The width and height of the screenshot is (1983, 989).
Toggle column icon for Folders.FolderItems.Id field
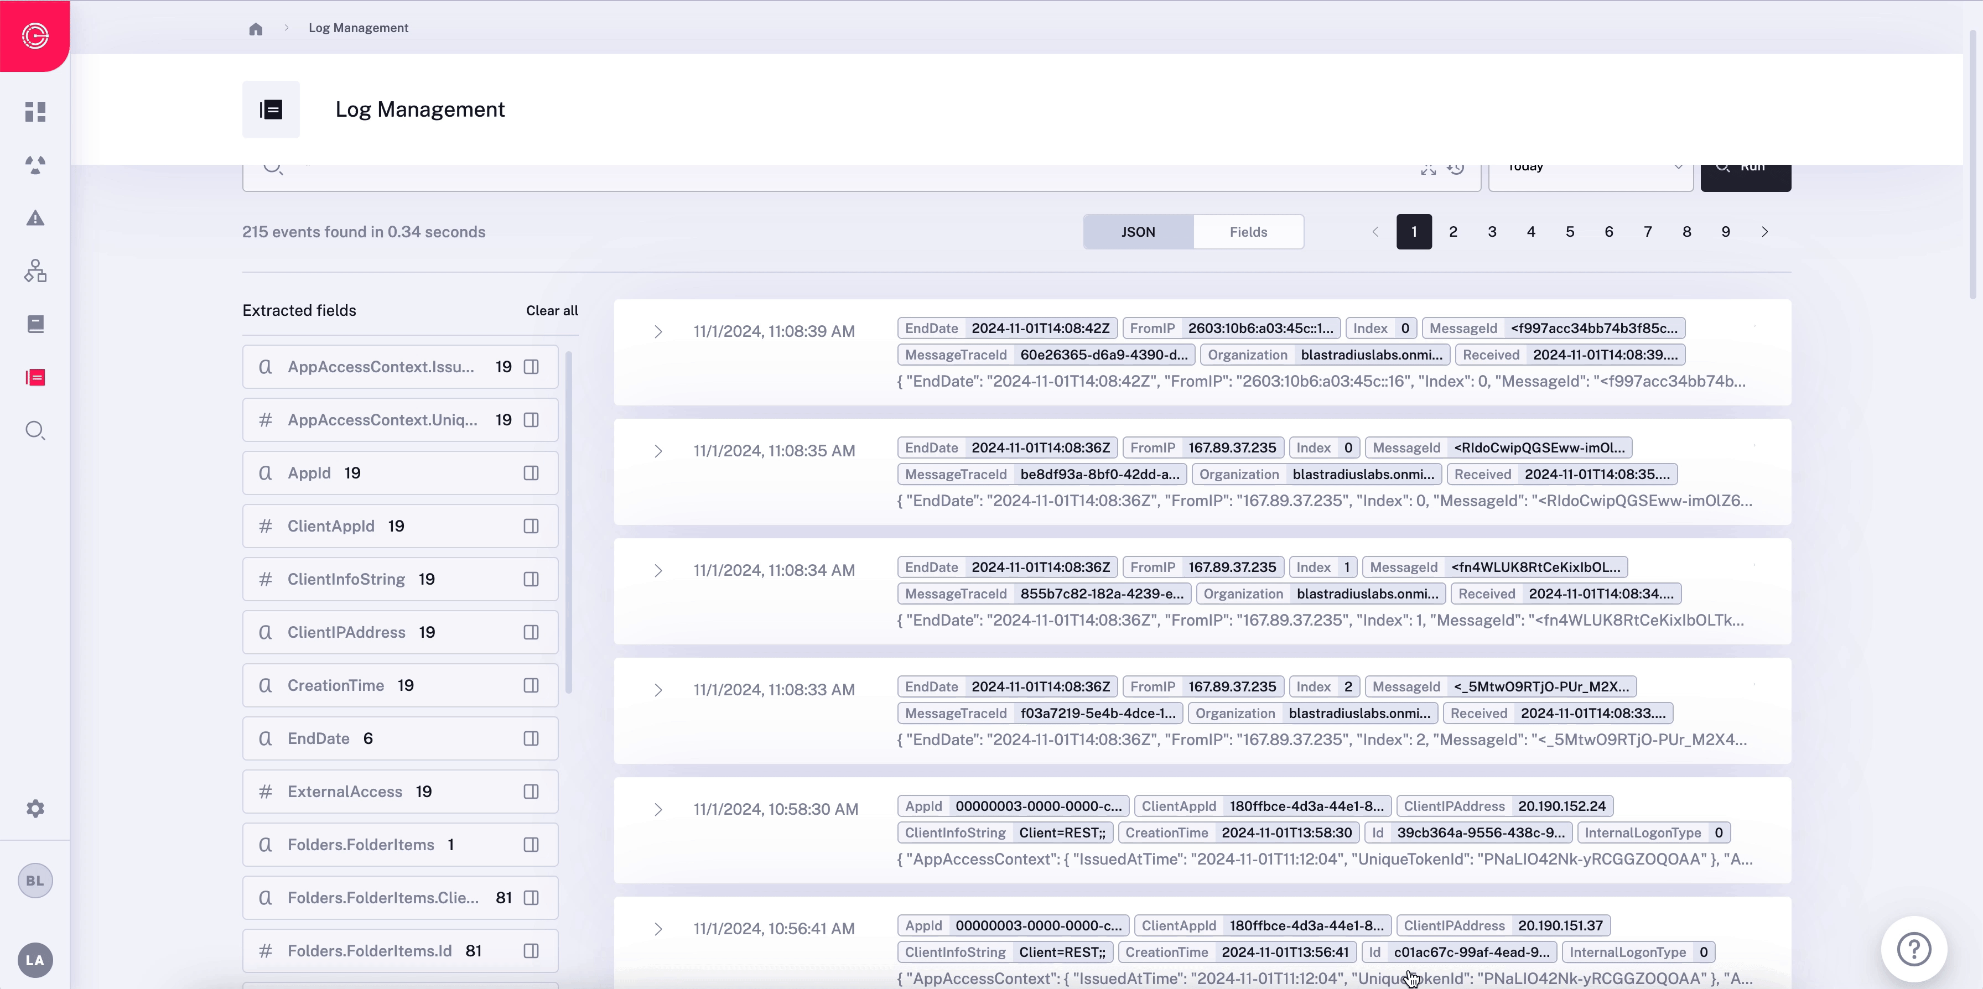tap(531, 950)
